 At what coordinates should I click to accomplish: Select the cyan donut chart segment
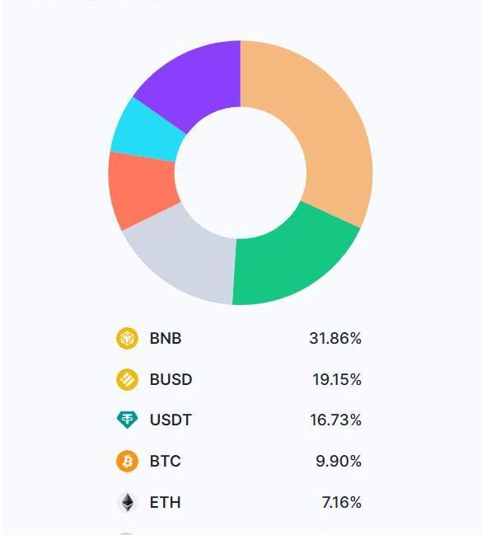148,131
